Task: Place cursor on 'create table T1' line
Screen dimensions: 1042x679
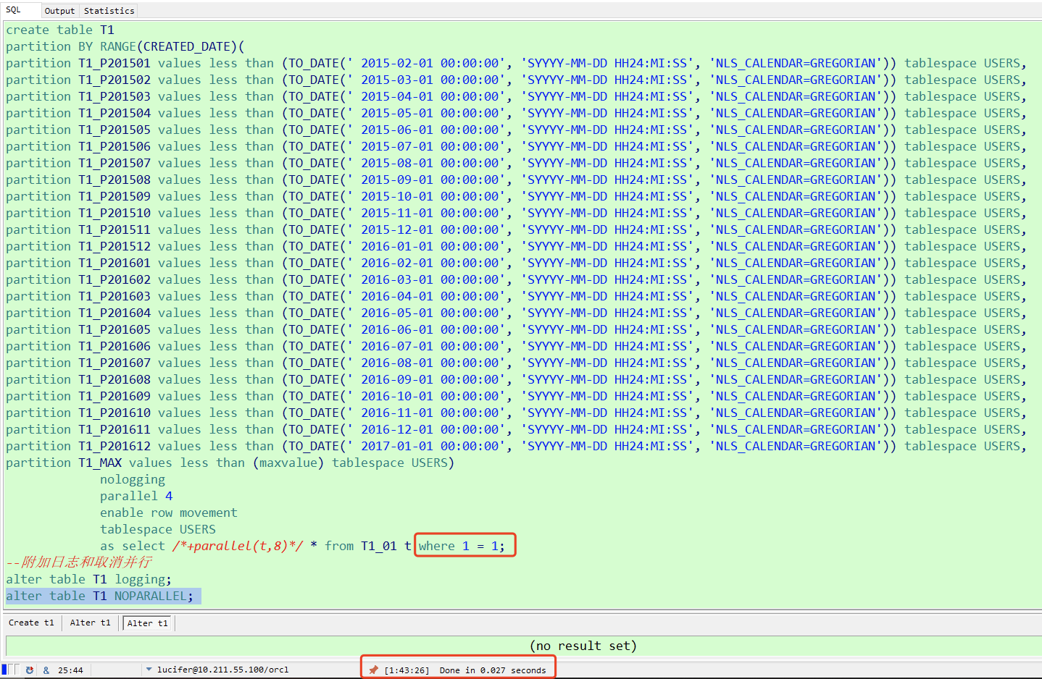Action: 60,30
